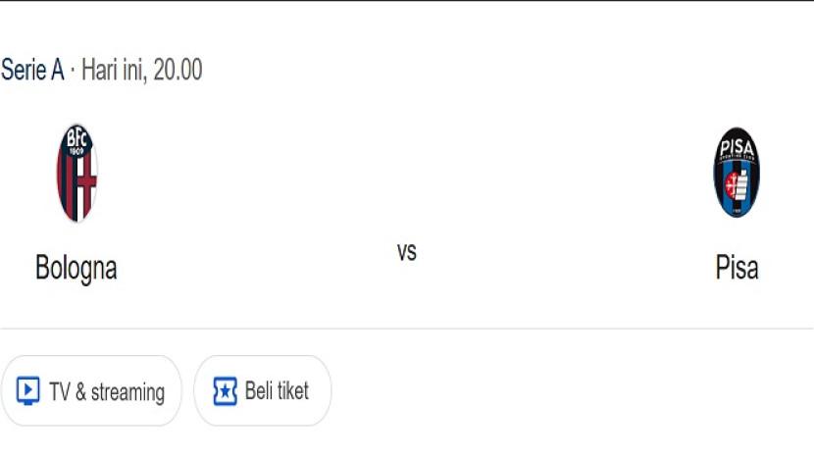The width and height of the screenshot is (814, 457).
Task: Select the Bologna team name
Action: click(x=76, y=268)
